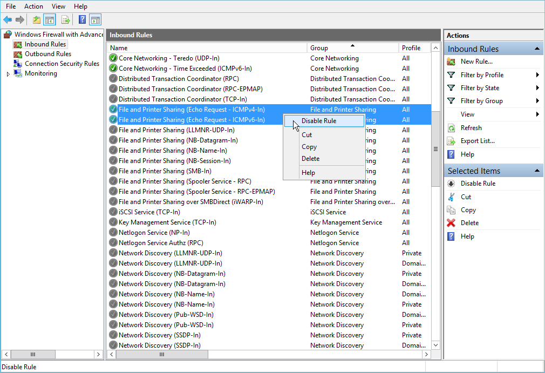Image resolution: width=545 pixels, height=373 pixels.
Task: Choose Cut in context menu
Action: coord(324,135)
